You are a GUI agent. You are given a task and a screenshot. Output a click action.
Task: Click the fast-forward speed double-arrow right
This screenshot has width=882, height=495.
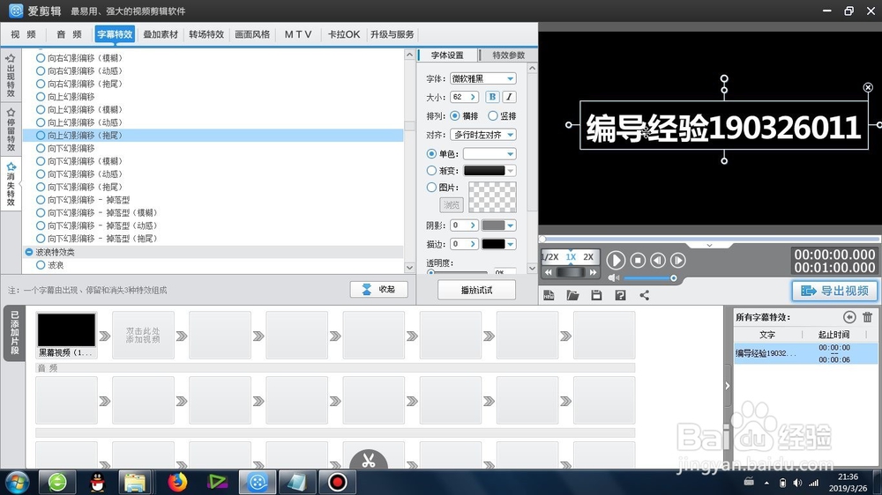pos(593,272)
